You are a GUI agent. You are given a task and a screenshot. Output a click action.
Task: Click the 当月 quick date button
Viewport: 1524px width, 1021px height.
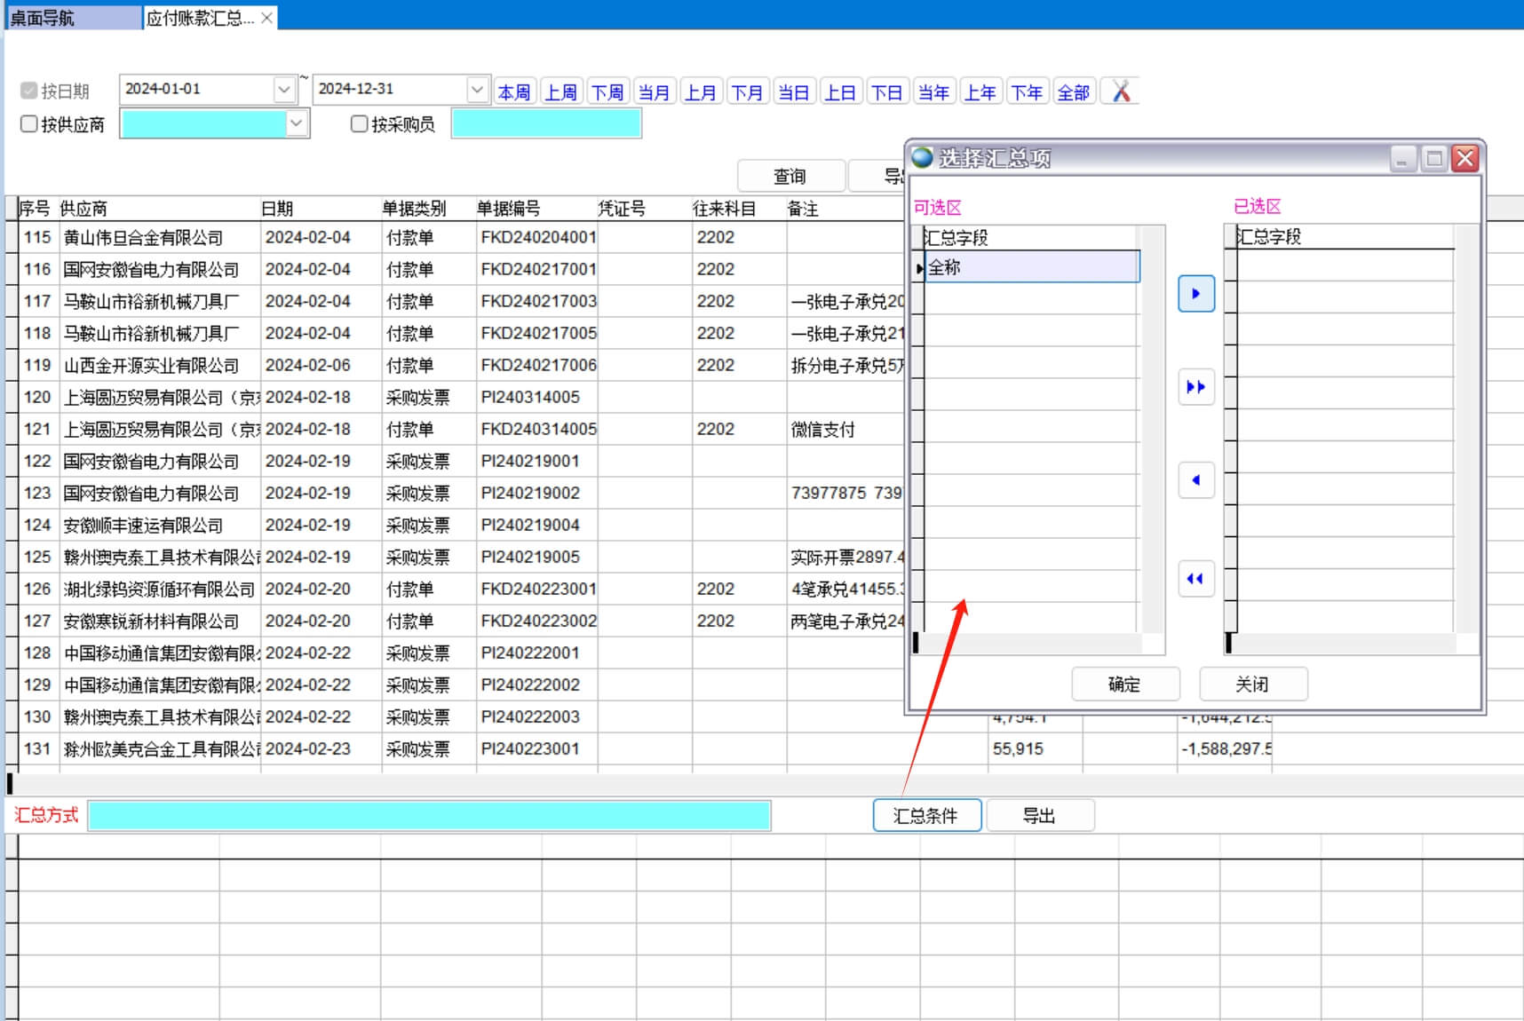pyautogui.click(x=654, y=92)
